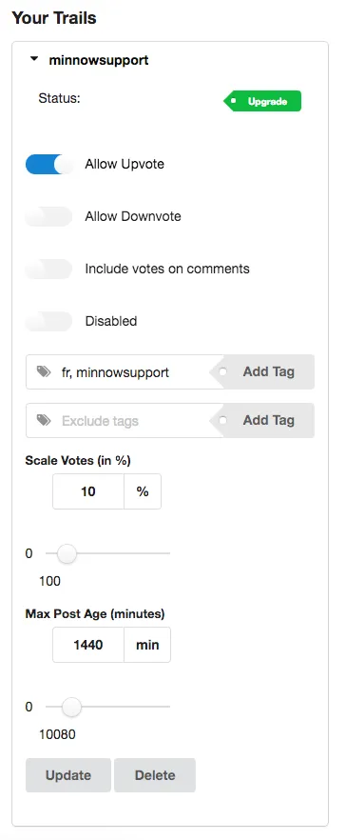
Task: Collapse the minnowsupport trail triangle
Action: click(x=34, y=60)
